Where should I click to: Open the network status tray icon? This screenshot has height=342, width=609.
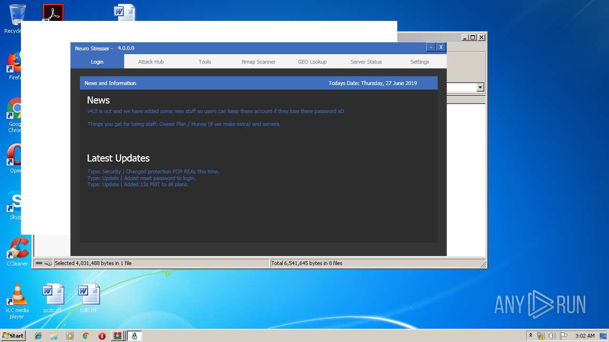pyautogui.click(x=541, y=336)
